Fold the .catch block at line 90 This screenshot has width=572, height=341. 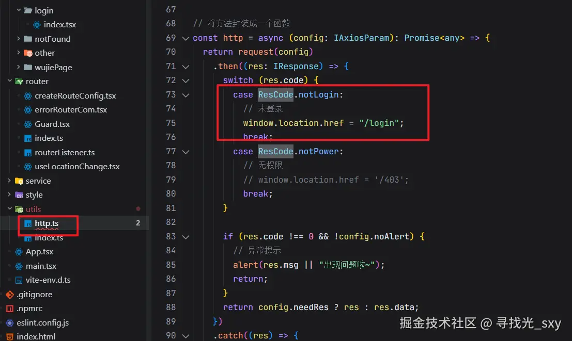pyautogui.click(x=185, y=336)
